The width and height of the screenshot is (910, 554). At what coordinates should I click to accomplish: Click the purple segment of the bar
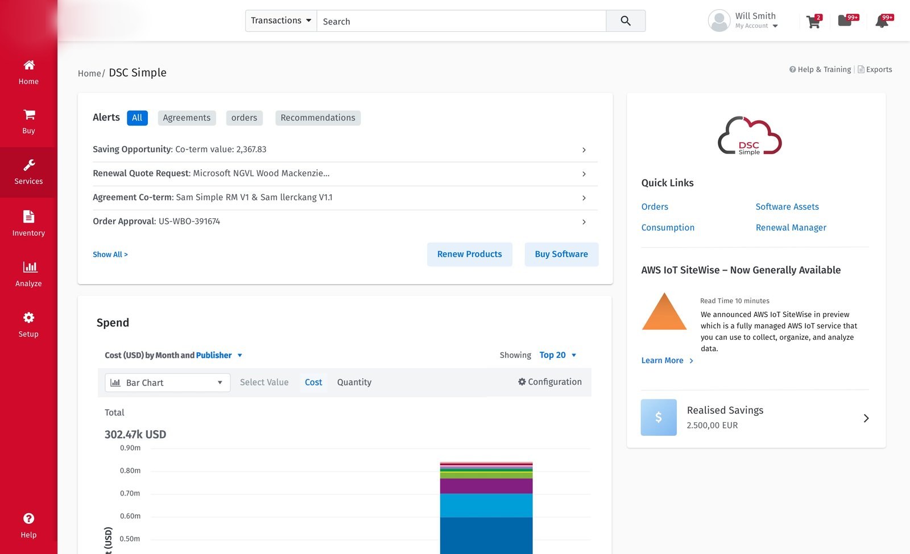pos(486,486)
